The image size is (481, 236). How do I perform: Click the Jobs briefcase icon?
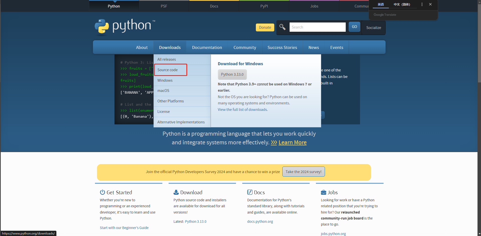323,192
